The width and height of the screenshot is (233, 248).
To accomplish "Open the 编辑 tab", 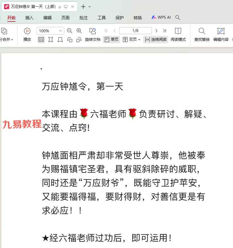I will [x=47, y=18].
